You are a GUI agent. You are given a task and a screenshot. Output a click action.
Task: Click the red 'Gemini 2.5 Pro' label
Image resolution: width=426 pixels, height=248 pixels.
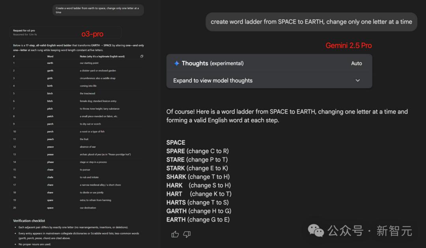pos(349,45)
